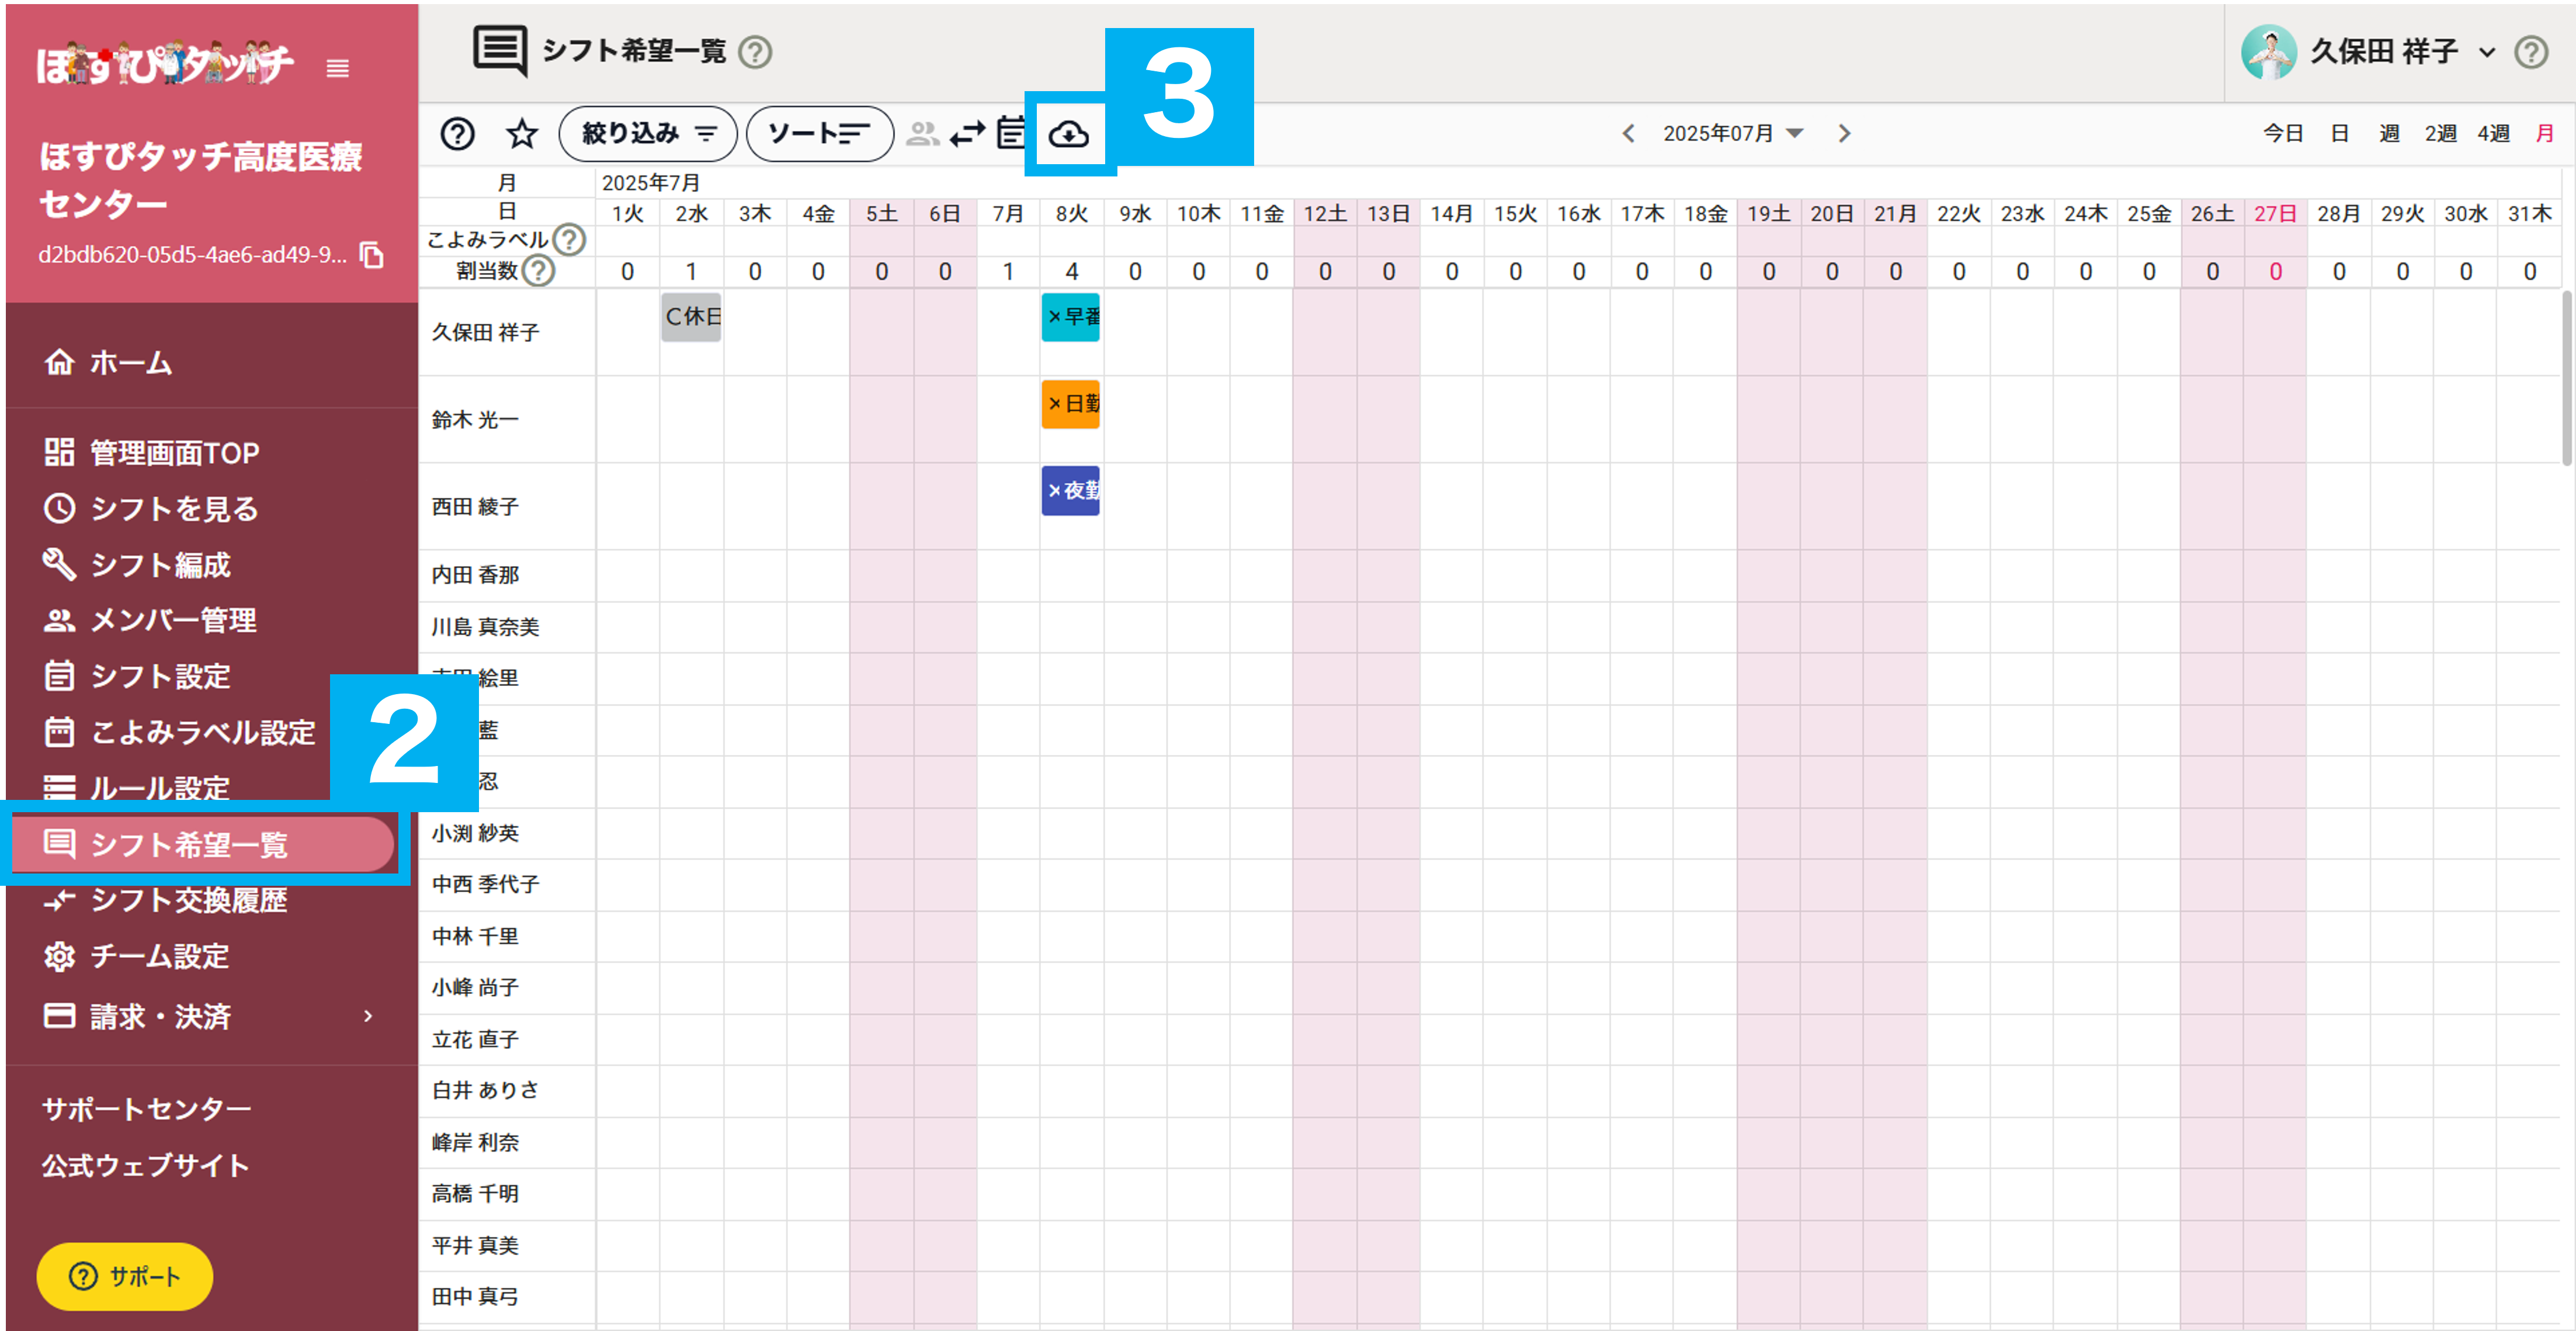Click the hamburger menu icon beside logo

[x=338, y=68]
